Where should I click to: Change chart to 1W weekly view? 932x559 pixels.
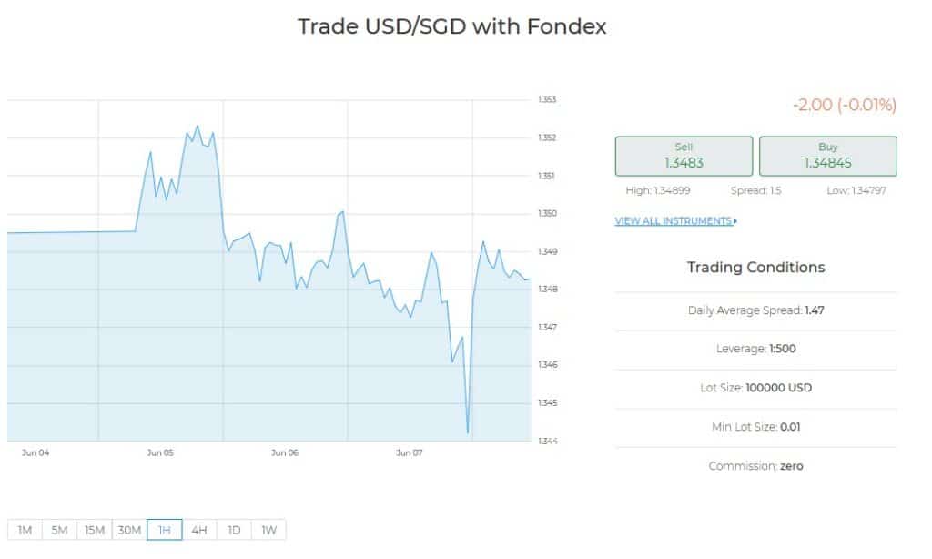[x=268, y=530]
